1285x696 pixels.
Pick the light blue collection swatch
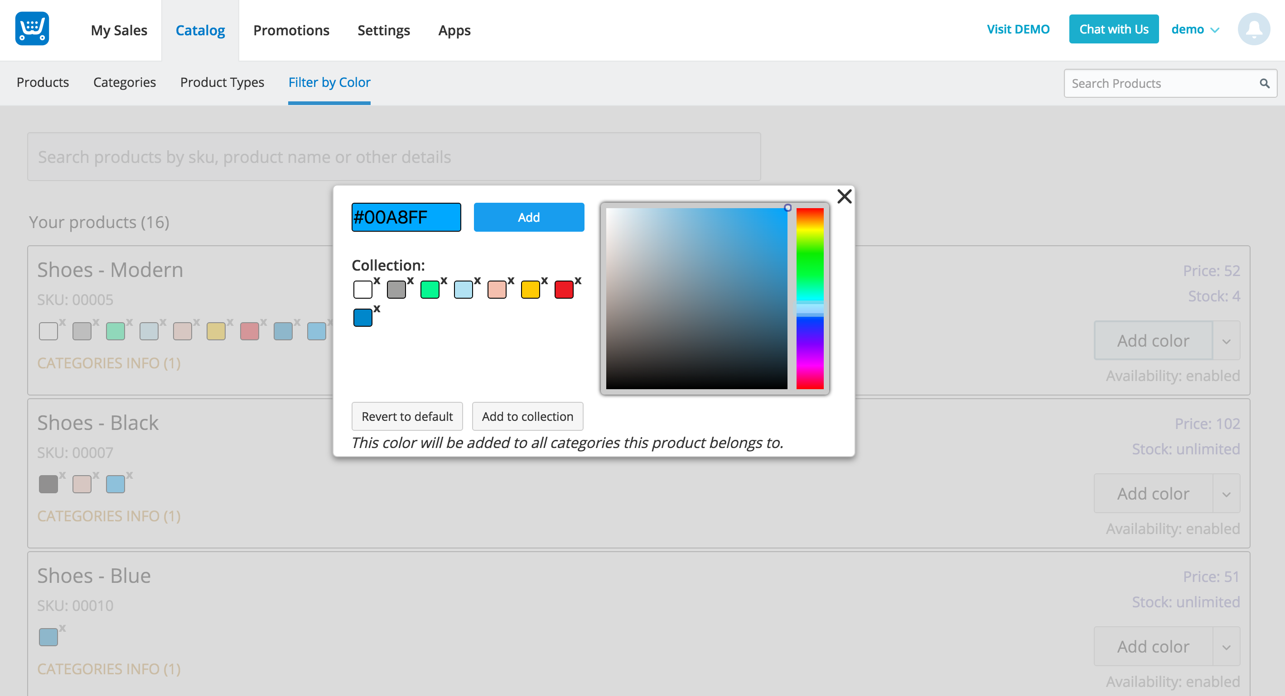point(463,290)
